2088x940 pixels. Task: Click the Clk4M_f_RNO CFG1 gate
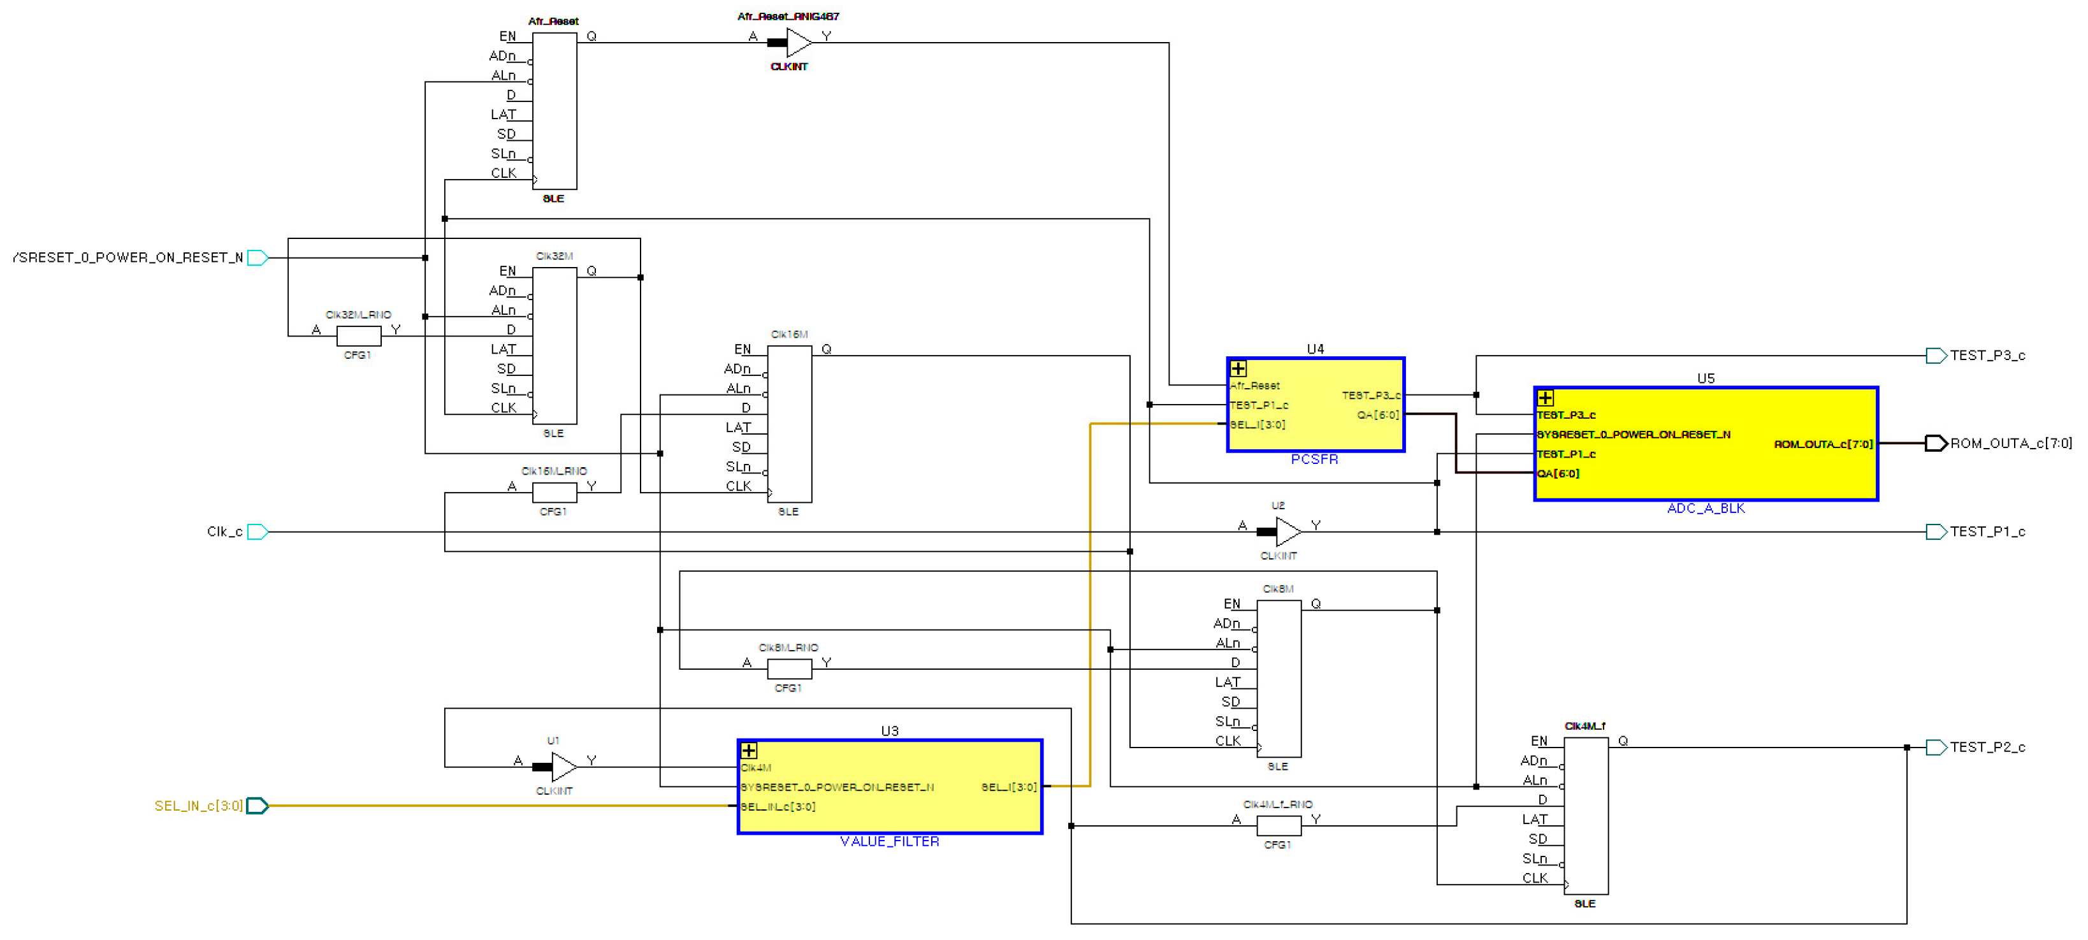pyautogui.click(x=1279, y=826)
